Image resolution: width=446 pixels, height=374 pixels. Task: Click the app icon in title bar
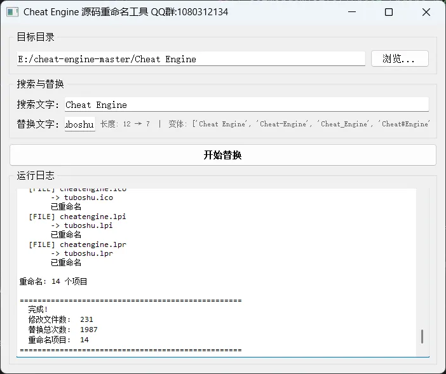(12, 12)
